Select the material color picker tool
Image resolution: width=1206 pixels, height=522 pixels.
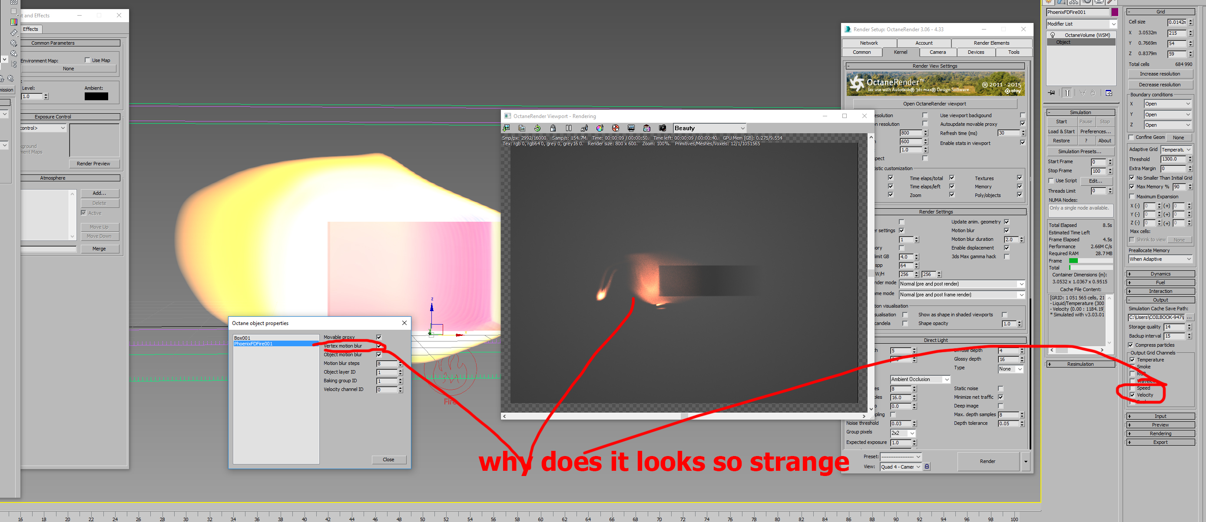tap(600, 128)
